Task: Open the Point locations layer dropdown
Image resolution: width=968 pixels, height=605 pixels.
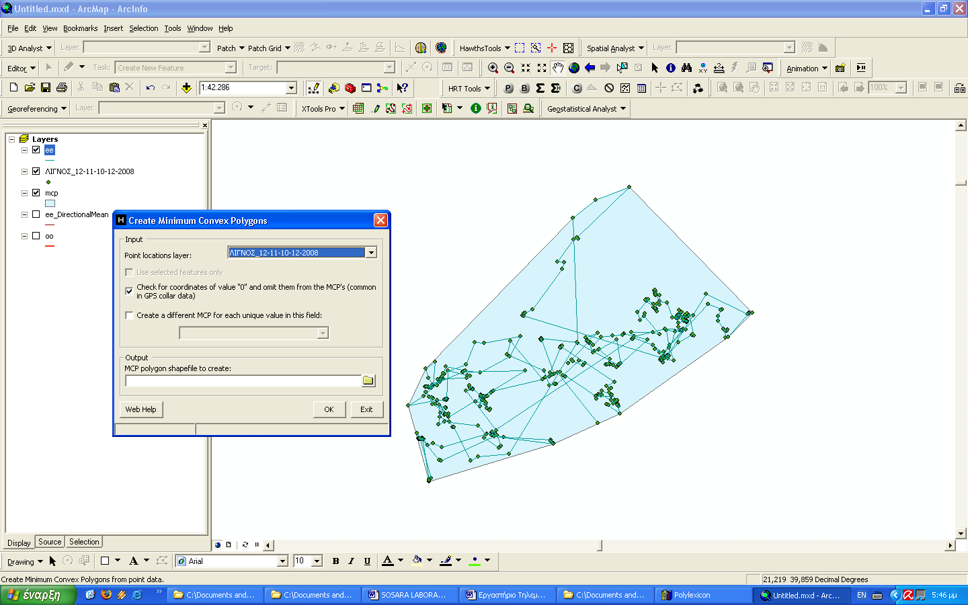Action: tap(371, 253)
